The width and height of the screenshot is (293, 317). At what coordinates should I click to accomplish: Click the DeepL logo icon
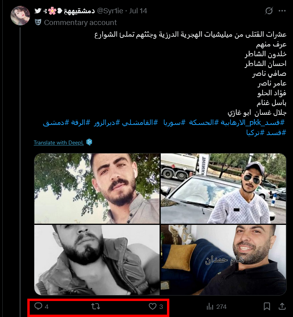(x=89, y=142)
